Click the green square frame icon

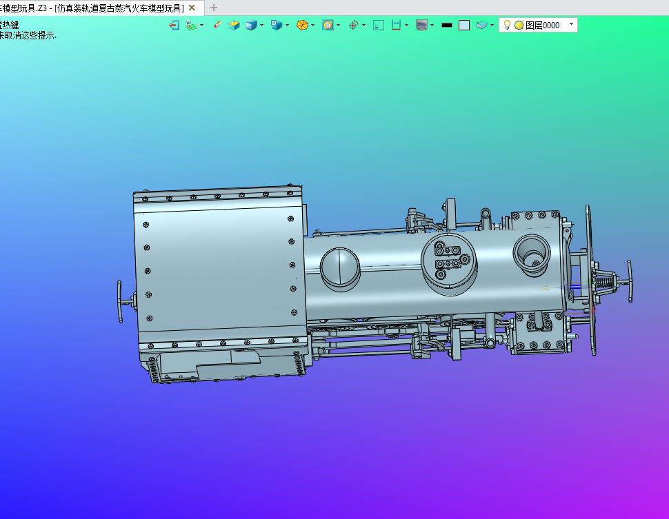click(379, 26)
